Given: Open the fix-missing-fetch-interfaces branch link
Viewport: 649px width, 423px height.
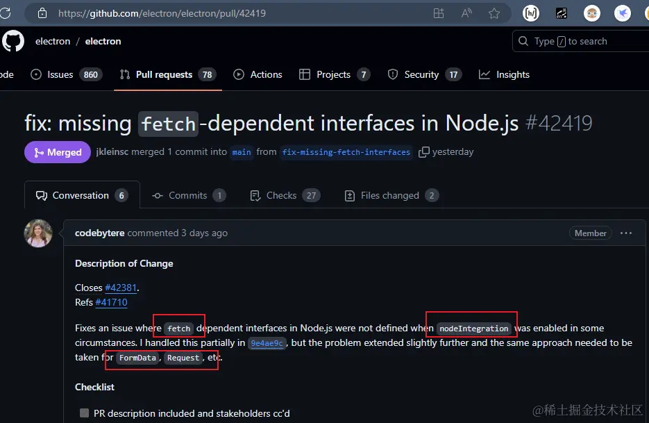Looking at the screenshot, I should click(x=346, y=152).
